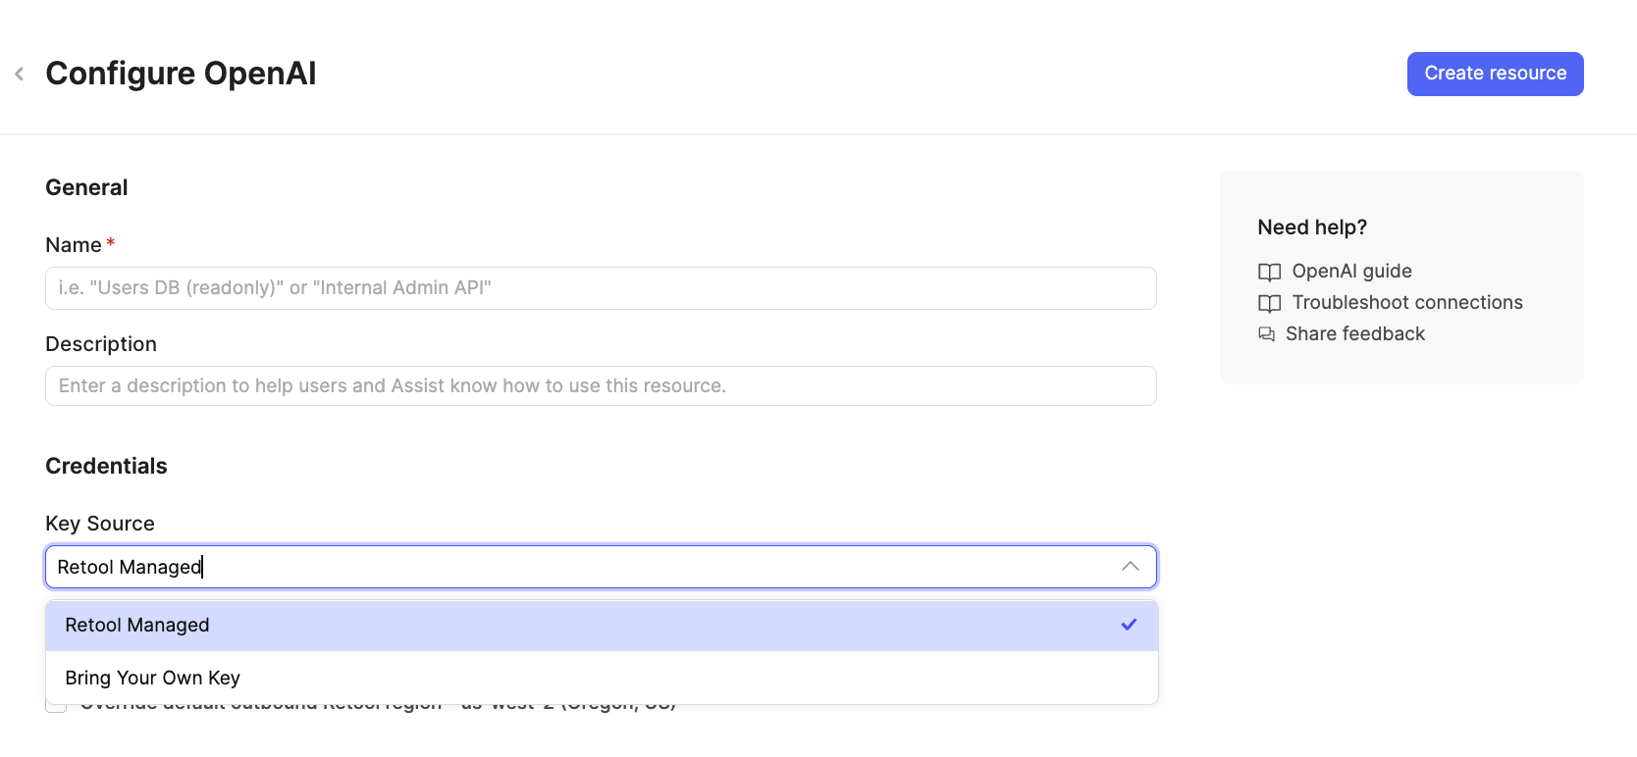
Task: Go back using the left arrow icon
Action: (19, 74)
